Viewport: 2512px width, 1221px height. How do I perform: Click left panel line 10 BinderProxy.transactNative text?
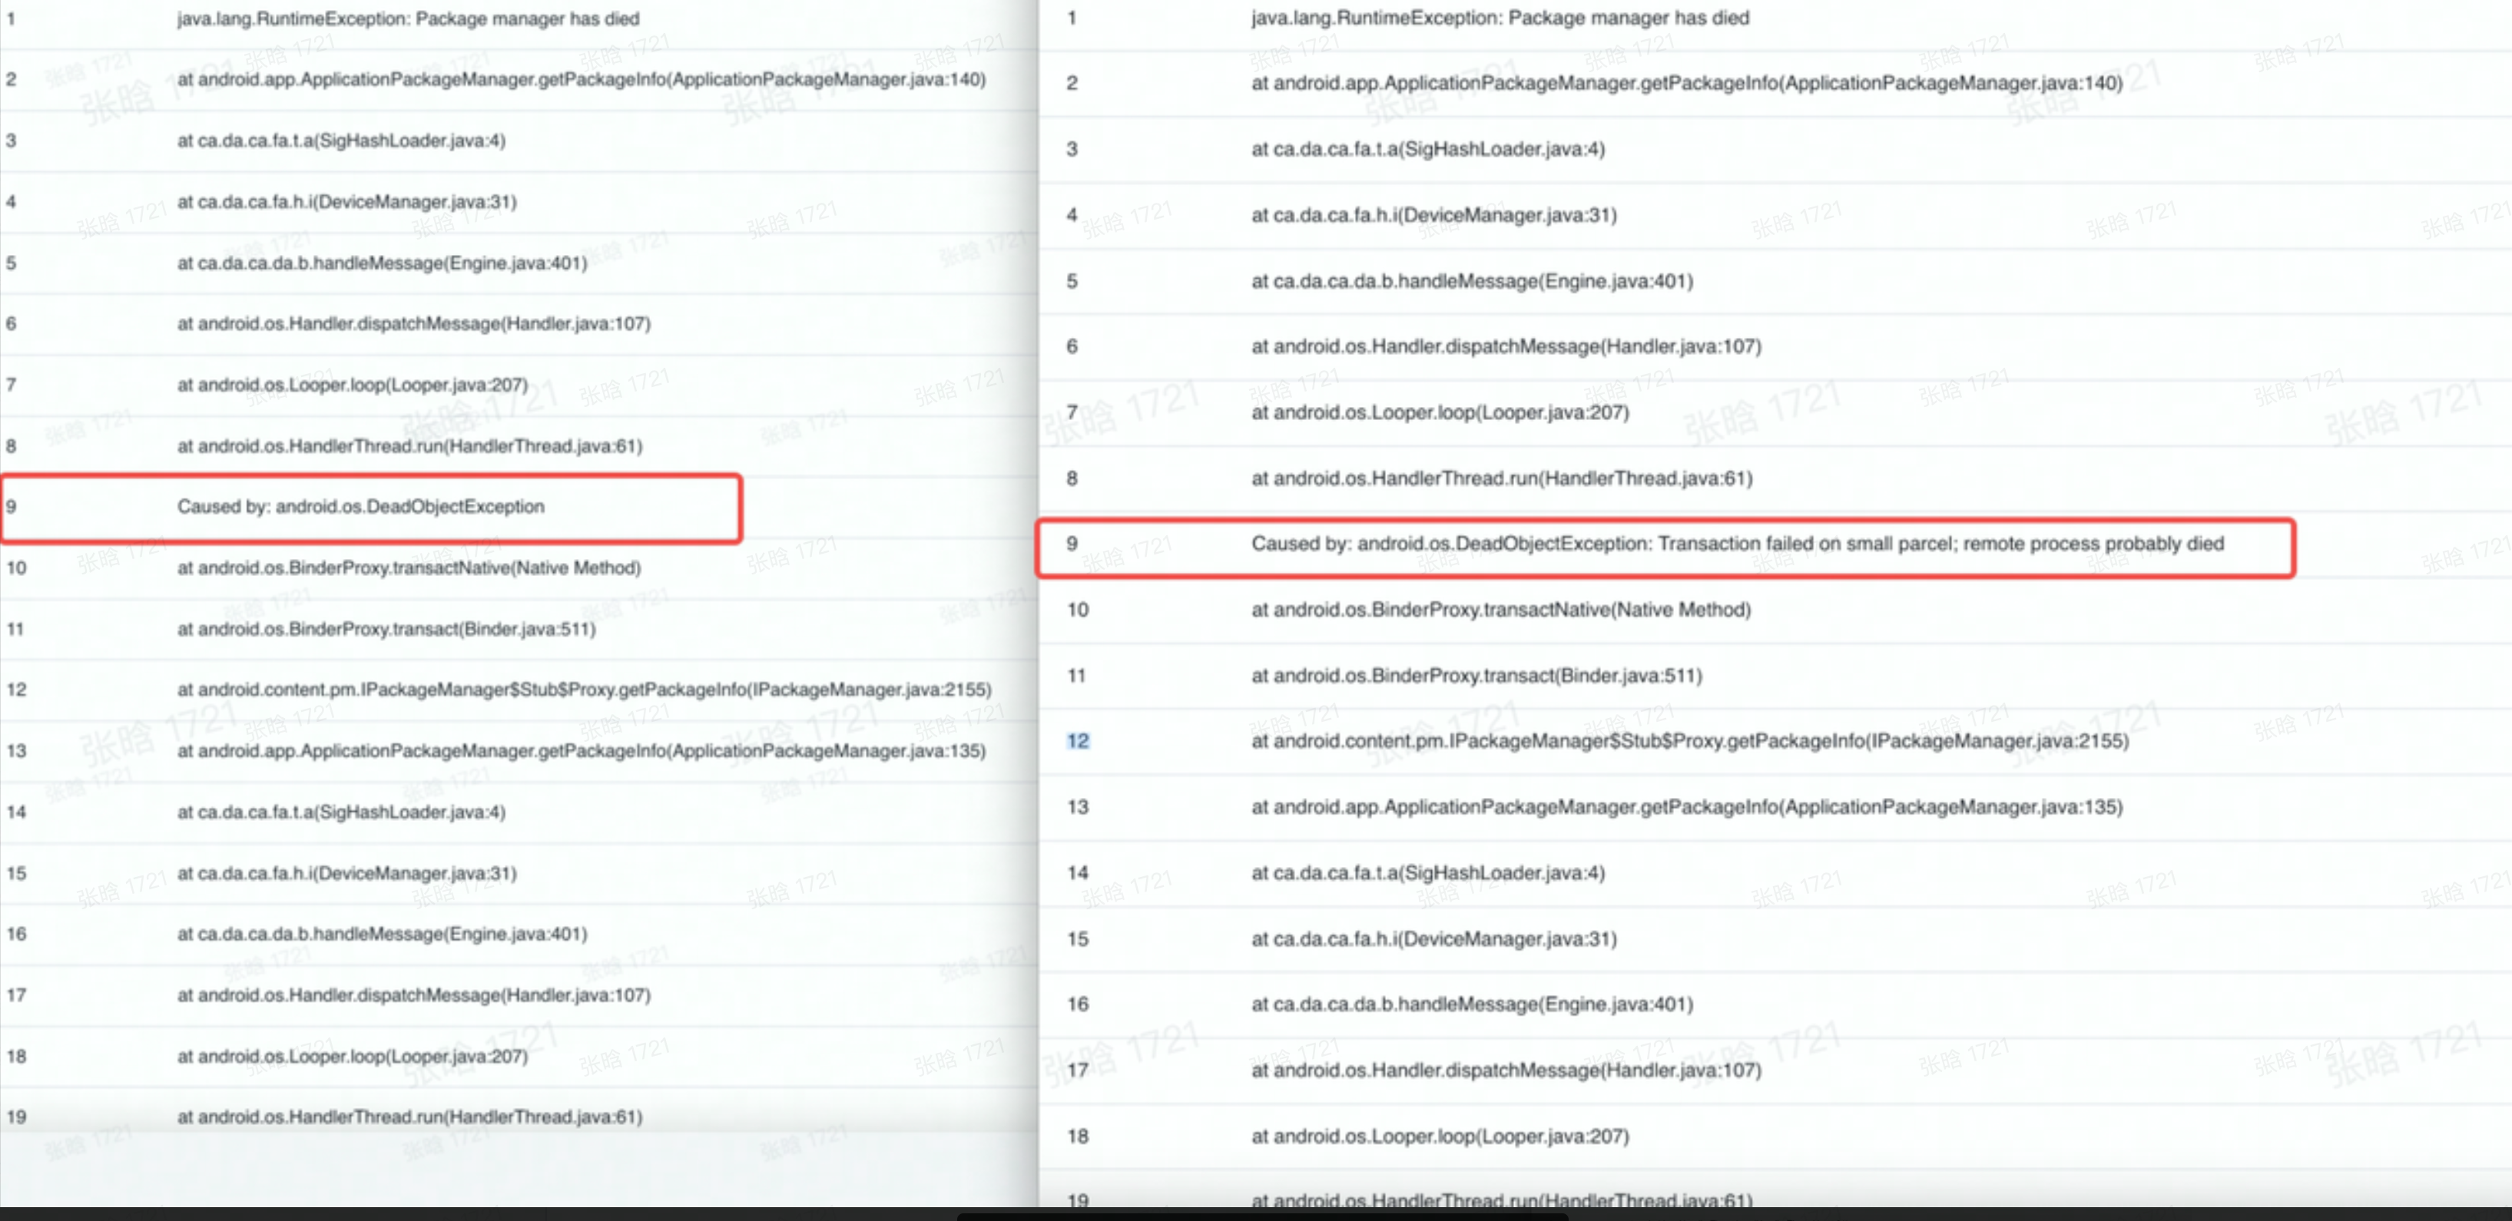[409, 568]
